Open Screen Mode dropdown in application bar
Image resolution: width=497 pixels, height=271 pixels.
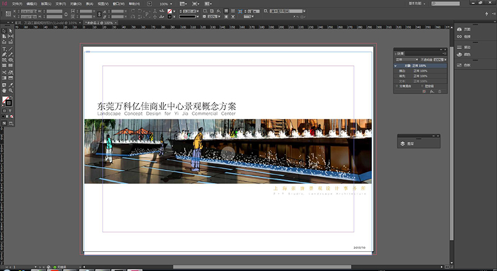coord(195,4)
